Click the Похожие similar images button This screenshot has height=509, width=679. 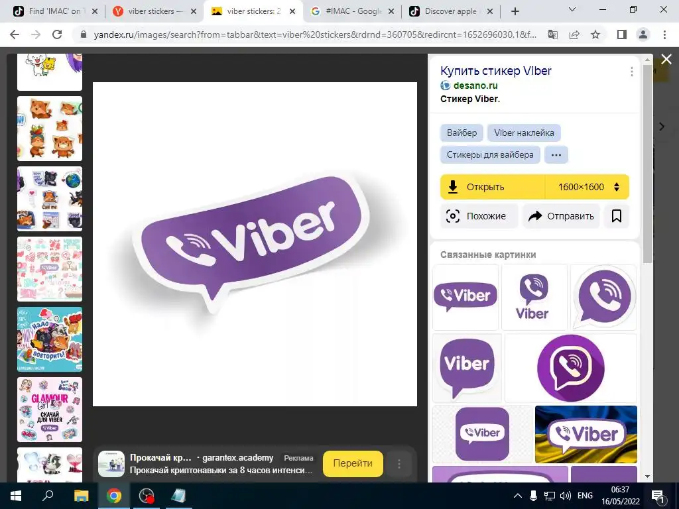tap(479, 215)
